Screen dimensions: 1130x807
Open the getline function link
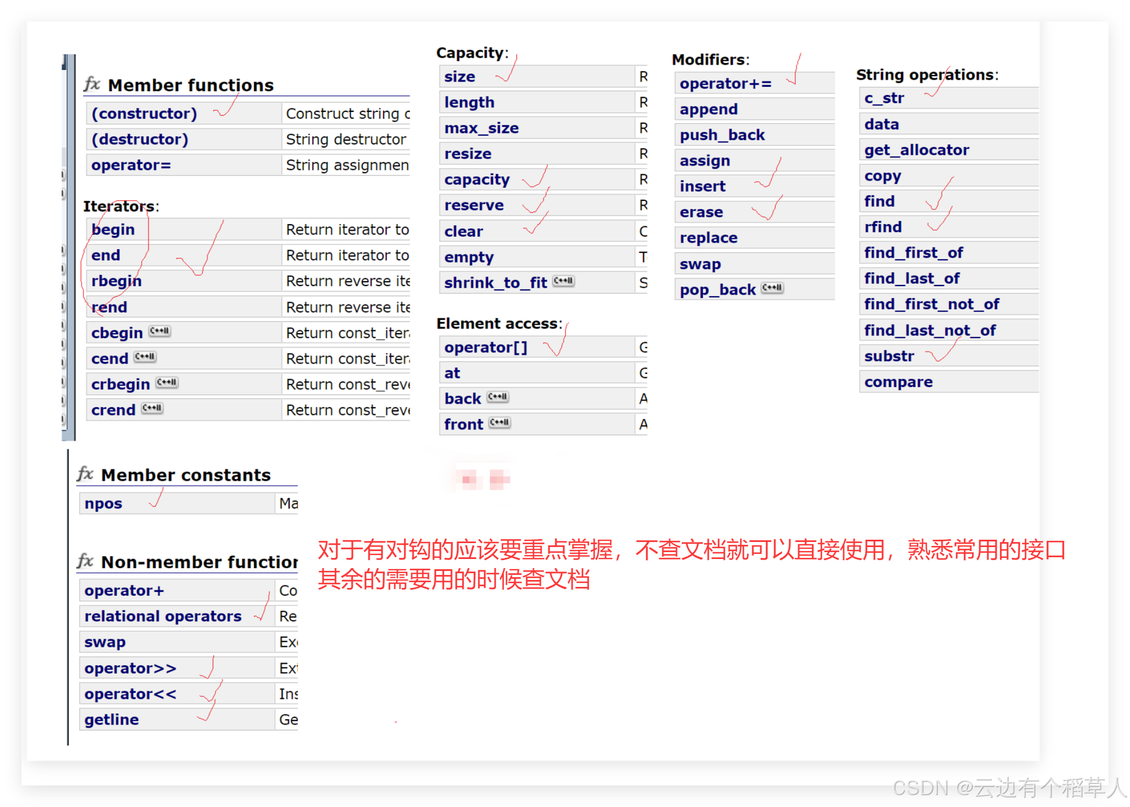point(111,720)
